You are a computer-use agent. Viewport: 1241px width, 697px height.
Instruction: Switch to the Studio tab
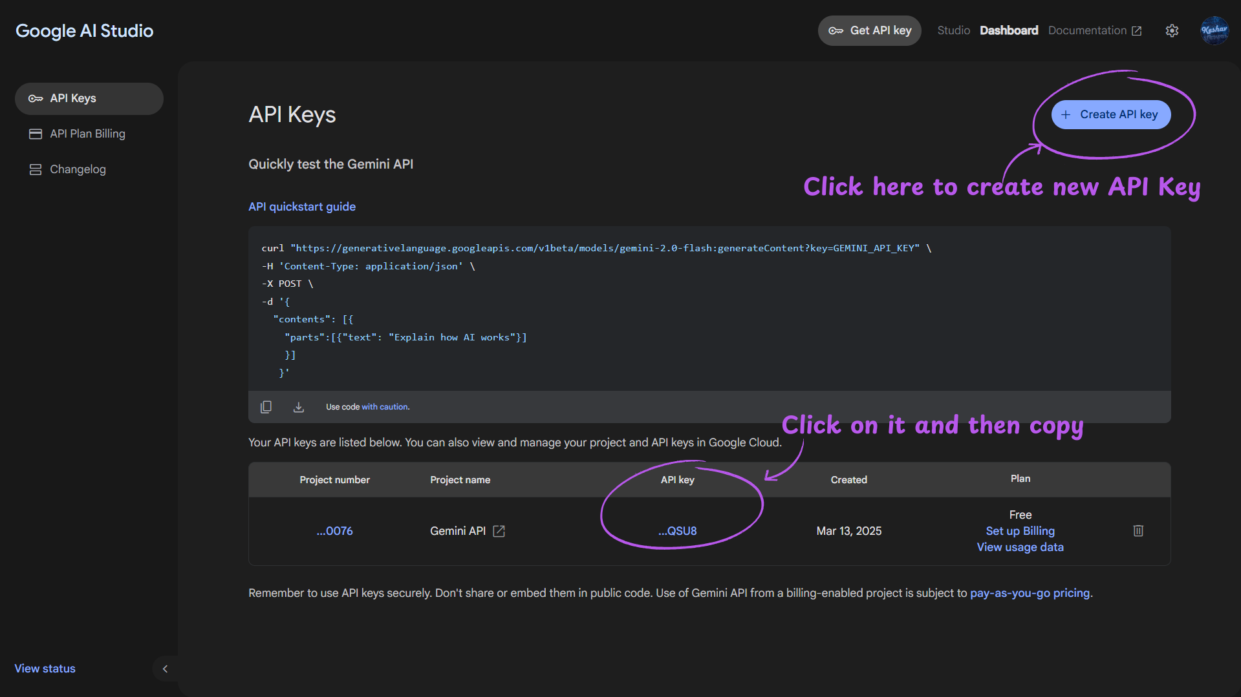coord(953,30)
